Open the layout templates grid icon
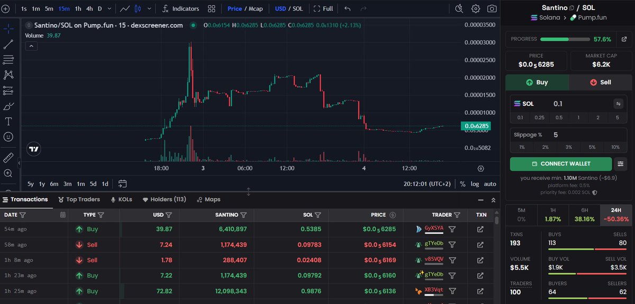The image size is (635, 304). point(212,8)
